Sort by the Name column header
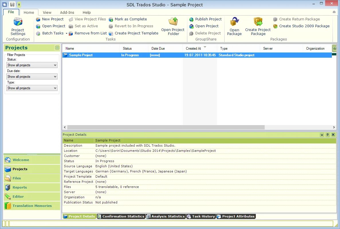This screenshot has width=340, height=229. [x=91, y=48]
